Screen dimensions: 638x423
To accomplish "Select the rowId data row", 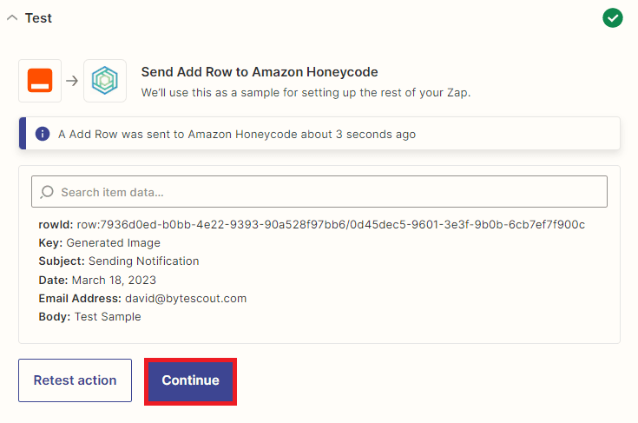I will [312, 224].
